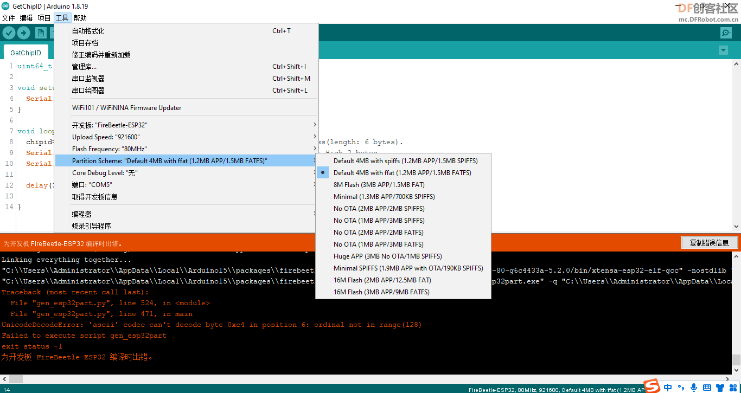This screenshot has height=393, width=741.
Task: Select No OTA (2MB APP/2MB FATFS)
Action: click(403, 233)
